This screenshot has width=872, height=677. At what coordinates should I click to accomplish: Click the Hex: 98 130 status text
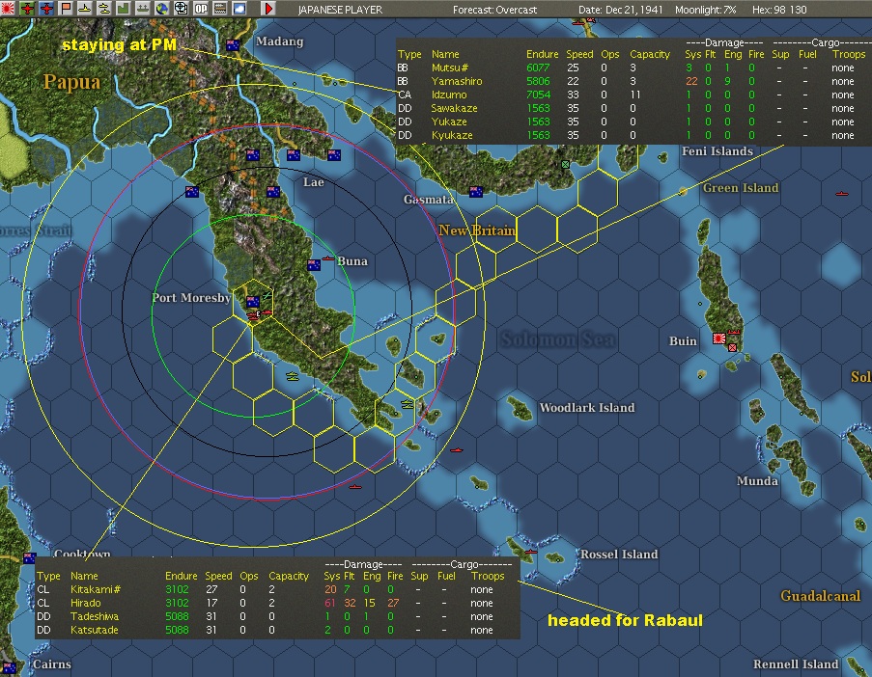coord(779,10)
